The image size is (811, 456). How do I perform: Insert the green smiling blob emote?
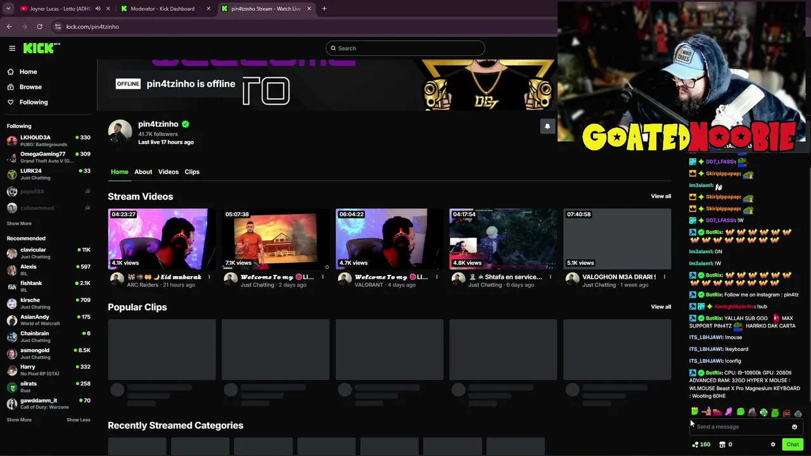(x=741, y=412)
